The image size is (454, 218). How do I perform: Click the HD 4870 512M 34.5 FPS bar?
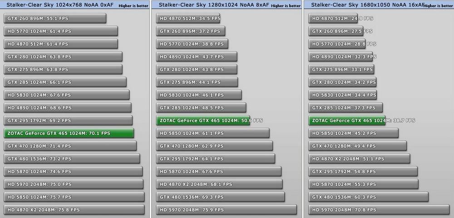(188, 18)
